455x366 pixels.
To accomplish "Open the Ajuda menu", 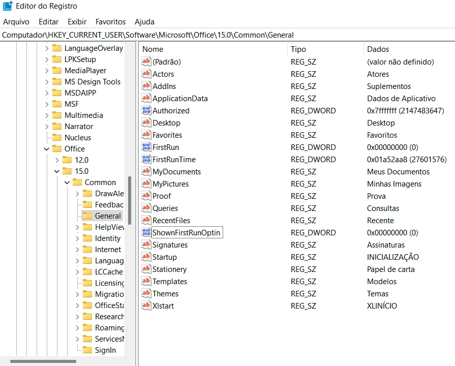I will [x=144, y=22].
